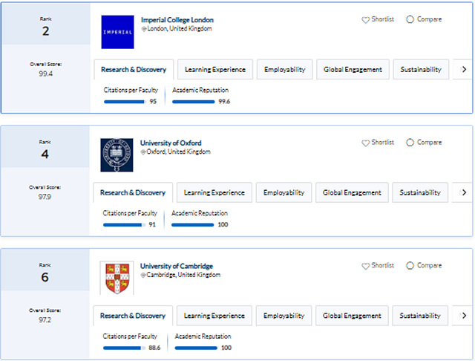
Task: Show more tabs arrow for University of Cambridge
Action: (463, 316)
